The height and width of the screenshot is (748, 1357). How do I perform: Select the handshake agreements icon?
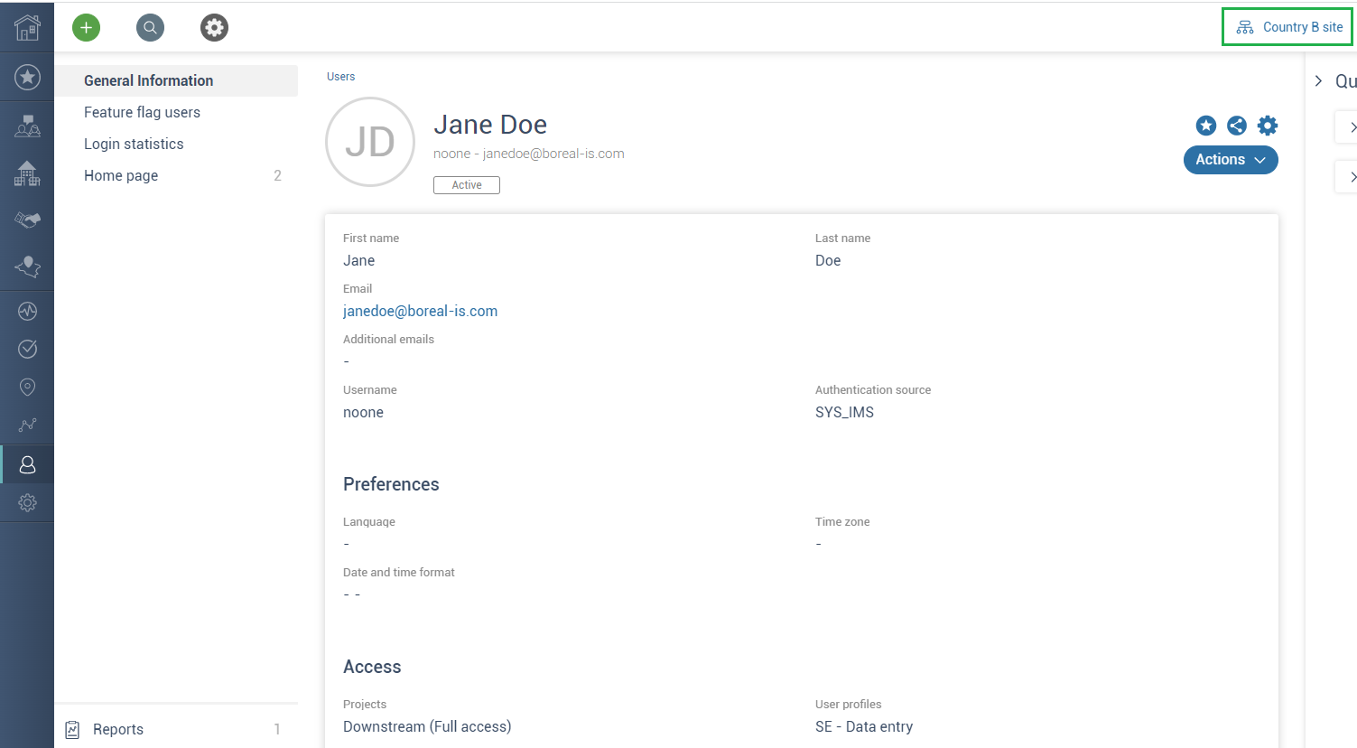point(27,219)
